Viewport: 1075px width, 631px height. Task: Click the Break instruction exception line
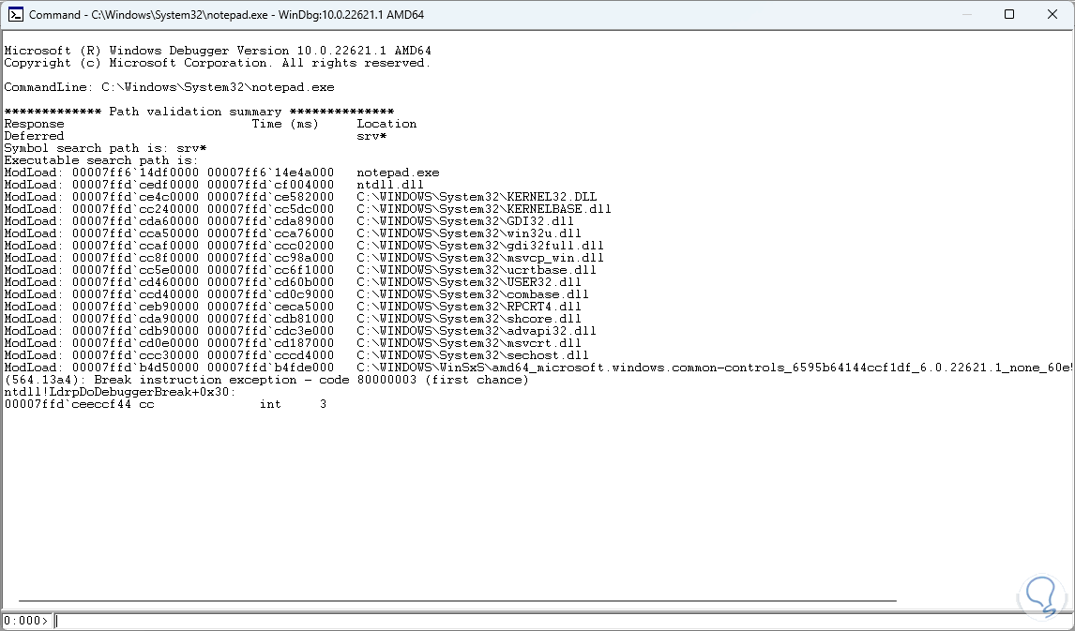click(x=266, y=380)
